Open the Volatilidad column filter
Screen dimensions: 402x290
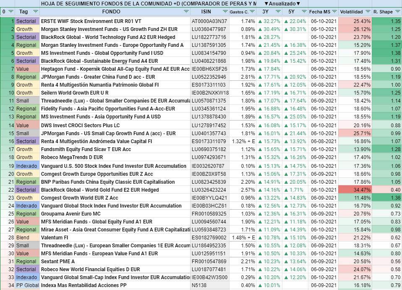368,12
